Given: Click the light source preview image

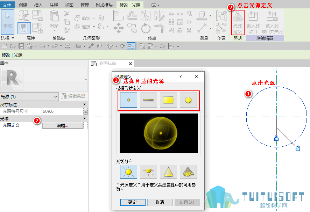Looking at the screenshot, I should [159, 133].
